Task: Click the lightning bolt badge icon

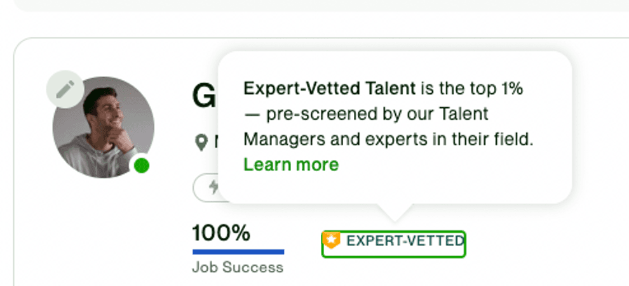Action: pyautogui.click(x=214, y=187)
